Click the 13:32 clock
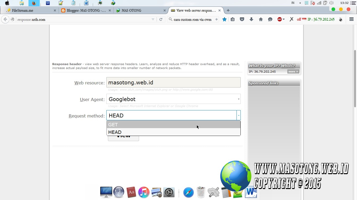This screenshot has height=200, width=357. (x=344, y=3)
